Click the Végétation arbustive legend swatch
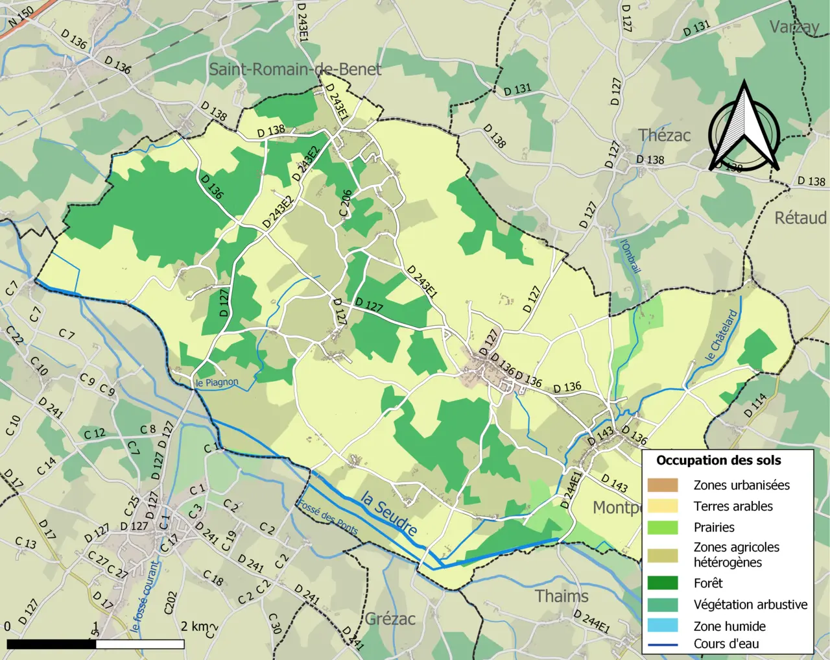The width and height of the screenshot is (830, 660). click(x=662, y=604)
